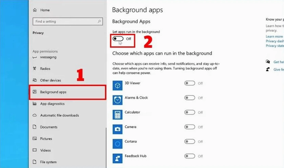Click the Calculator app icon
This screenshot has height=168, width=284.
(x=117, y=114)
